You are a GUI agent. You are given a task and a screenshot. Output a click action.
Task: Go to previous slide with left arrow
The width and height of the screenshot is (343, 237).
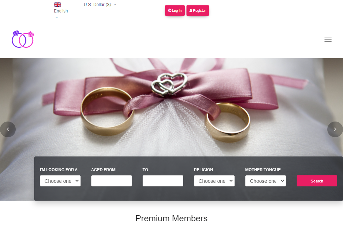(8, 129)
